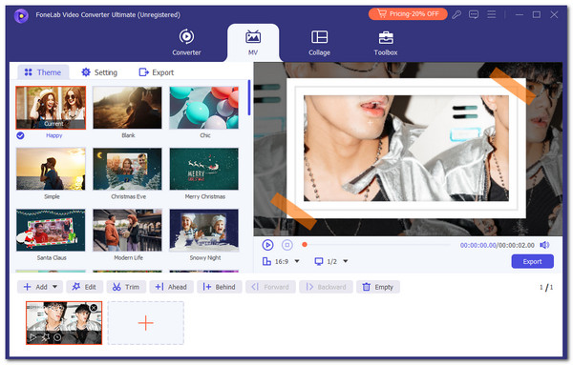Screen dimensions: 573x365
Task: Click the blue Export button
Action: tap(532, 261)
